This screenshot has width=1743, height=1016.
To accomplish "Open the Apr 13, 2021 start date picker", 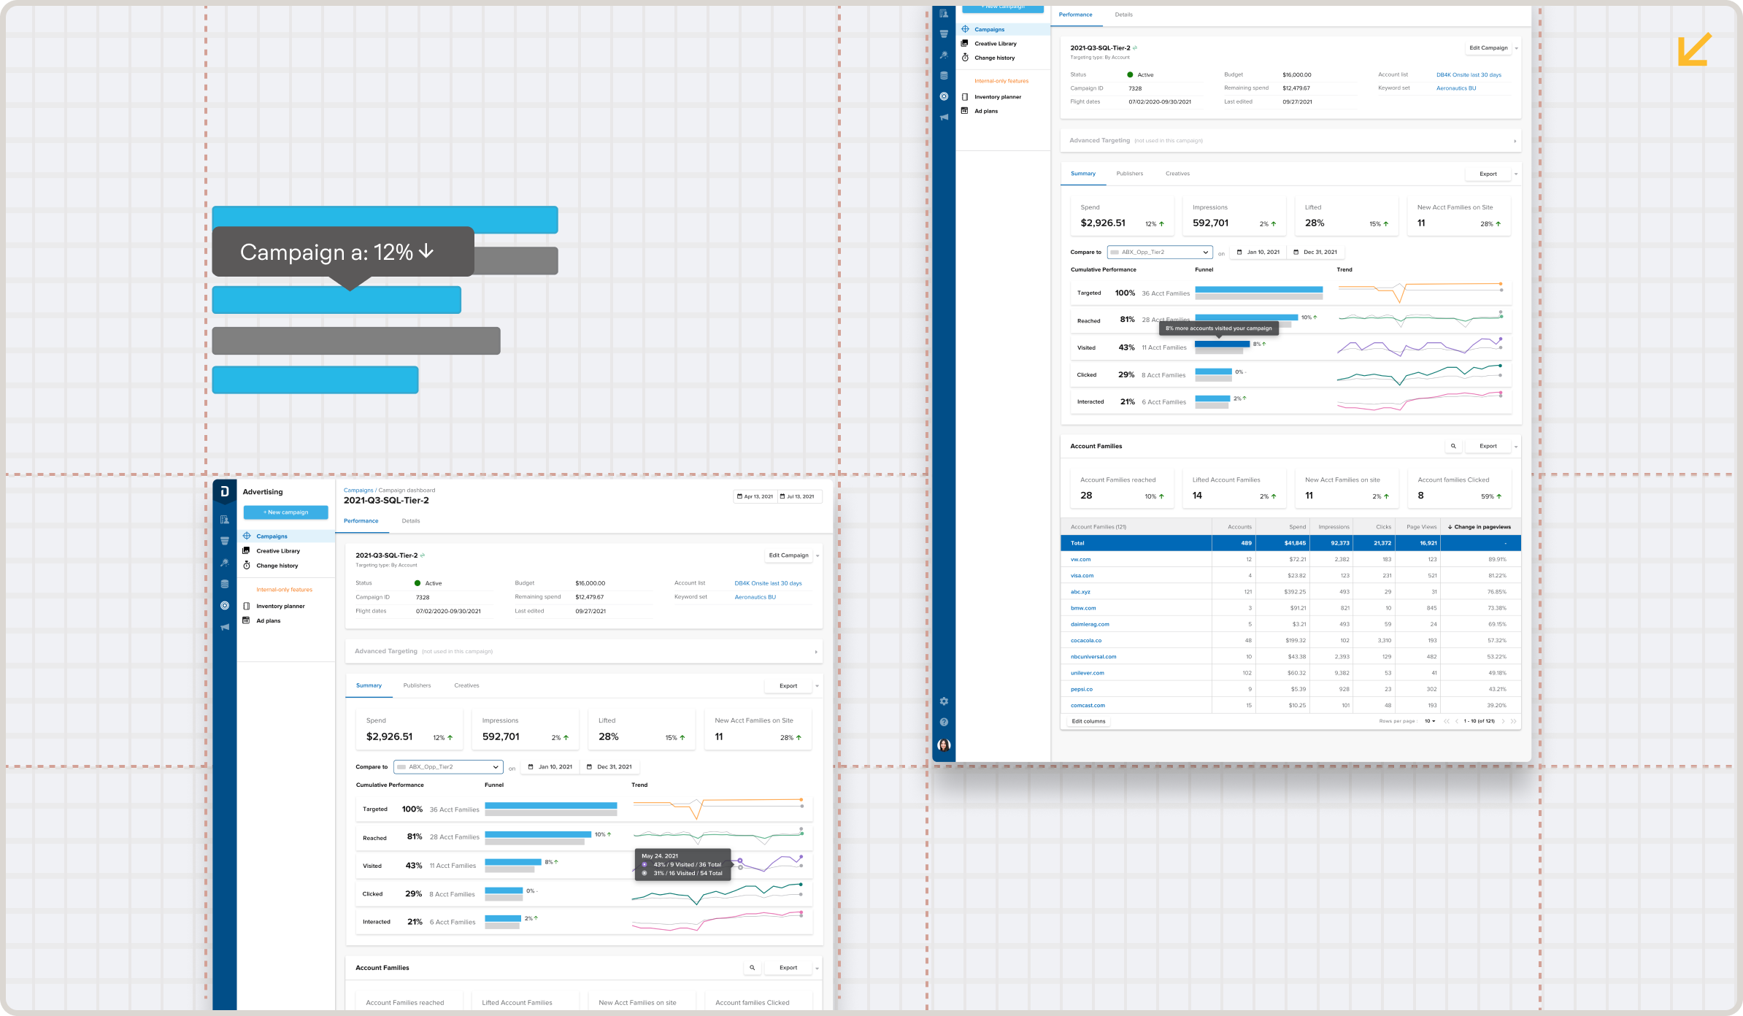I will pyautogui.click(x=755, y=496).
